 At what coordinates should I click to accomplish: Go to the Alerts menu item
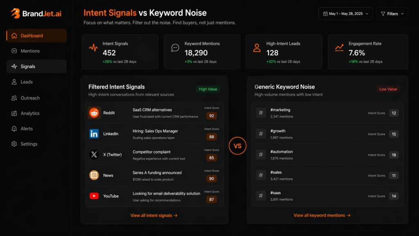click(36, 129)
